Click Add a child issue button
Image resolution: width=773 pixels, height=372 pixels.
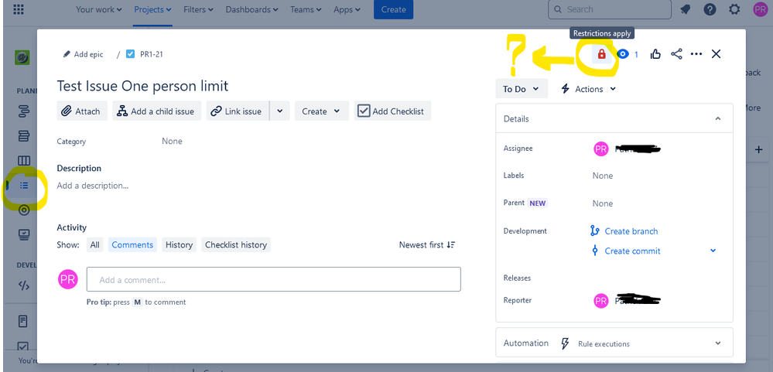coord(156,111)
